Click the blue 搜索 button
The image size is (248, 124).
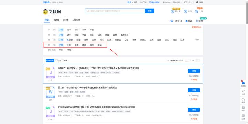pyautogui.click(x=149, y=11)
